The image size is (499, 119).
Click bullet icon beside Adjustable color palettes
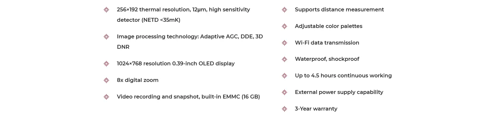pyautogui.click(x=284, y=26)
